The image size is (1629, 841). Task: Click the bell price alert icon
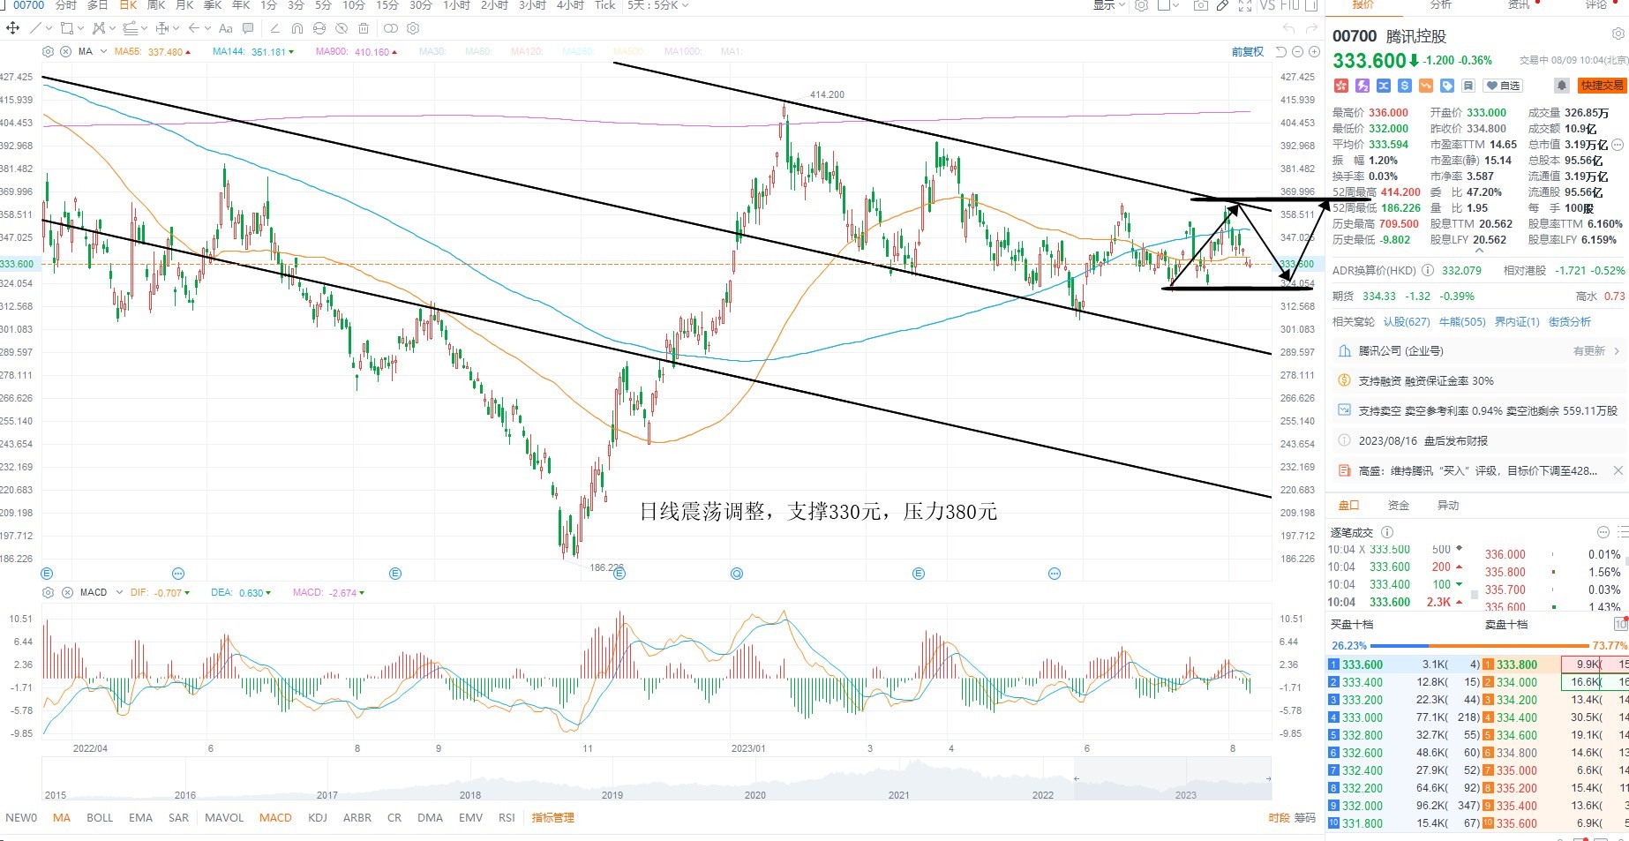point(1561,86)
